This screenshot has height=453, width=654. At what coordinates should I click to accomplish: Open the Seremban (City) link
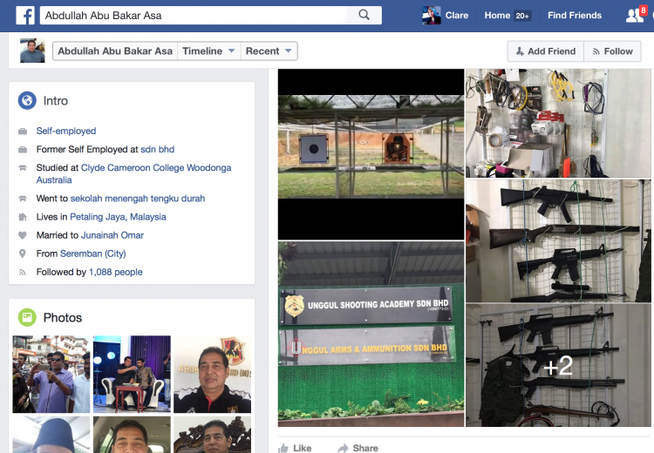(x=93, y=254)
